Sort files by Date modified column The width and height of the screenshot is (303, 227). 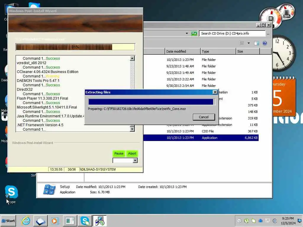pos(183,51)
